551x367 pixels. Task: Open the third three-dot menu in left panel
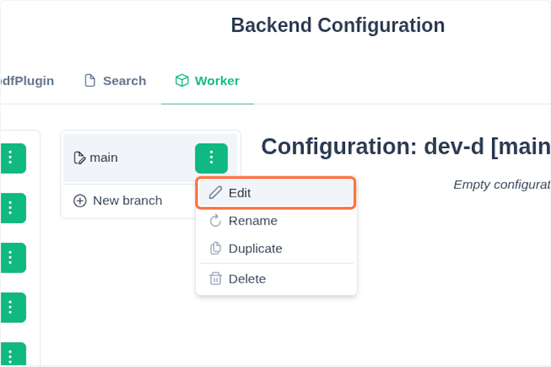coord(11,257)
